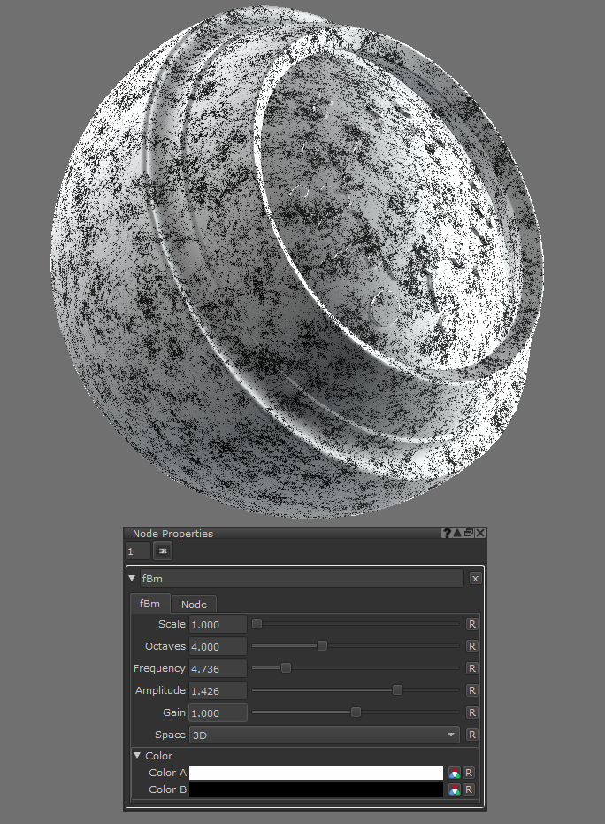The height and width of the screenshot is (824, 605).
Task: Remove the fBm node from the panel
Action: click(475, 579)
